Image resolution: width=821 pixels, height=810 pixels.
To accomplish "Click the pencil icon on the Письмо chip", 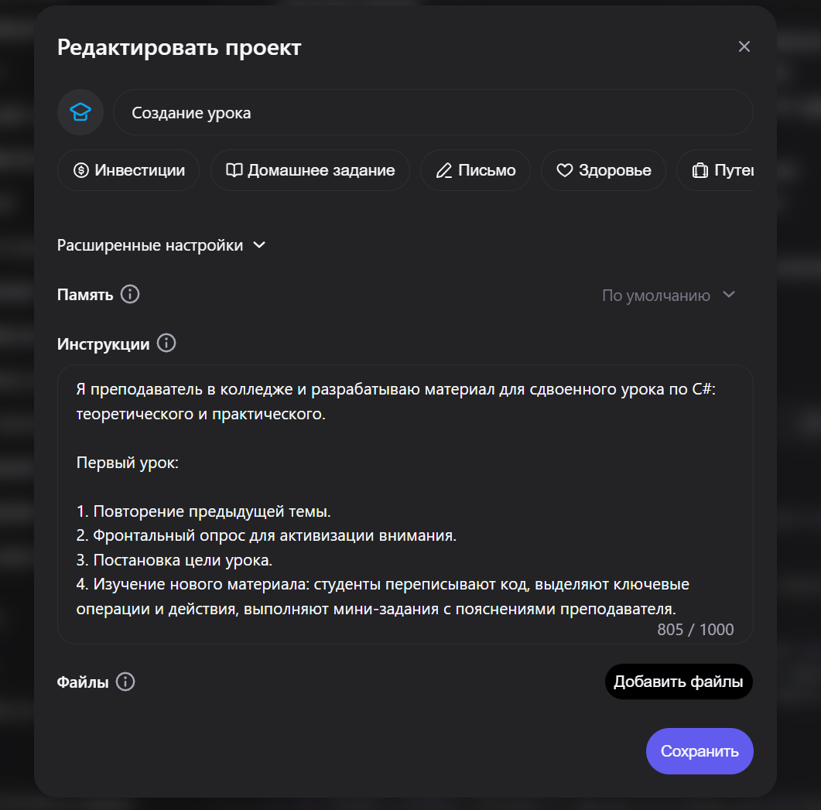I will pyautogui.click(x=443, y=169).
